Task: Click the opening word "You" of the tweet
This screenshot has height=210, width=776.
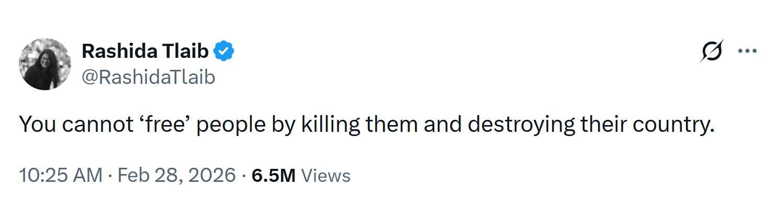Action: point(35,125)
